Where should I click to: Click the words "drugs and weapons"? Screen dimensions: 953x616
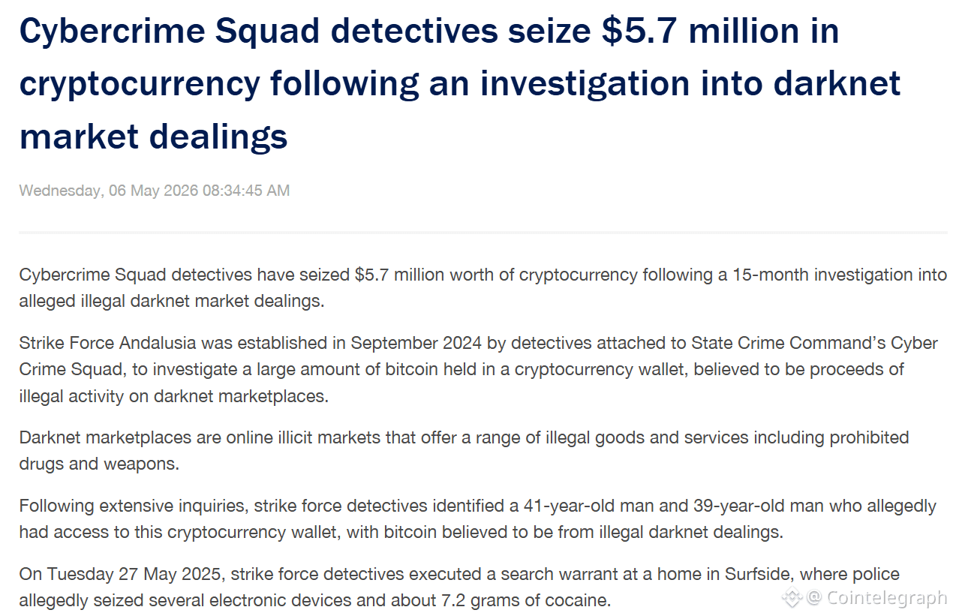click(99, 464)
